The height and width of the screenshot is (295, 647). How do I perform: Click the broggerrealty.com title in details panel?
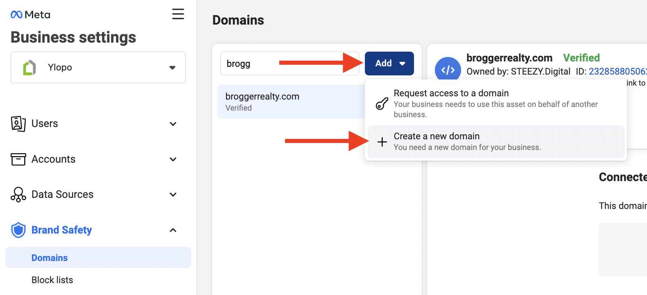[509, 58]
